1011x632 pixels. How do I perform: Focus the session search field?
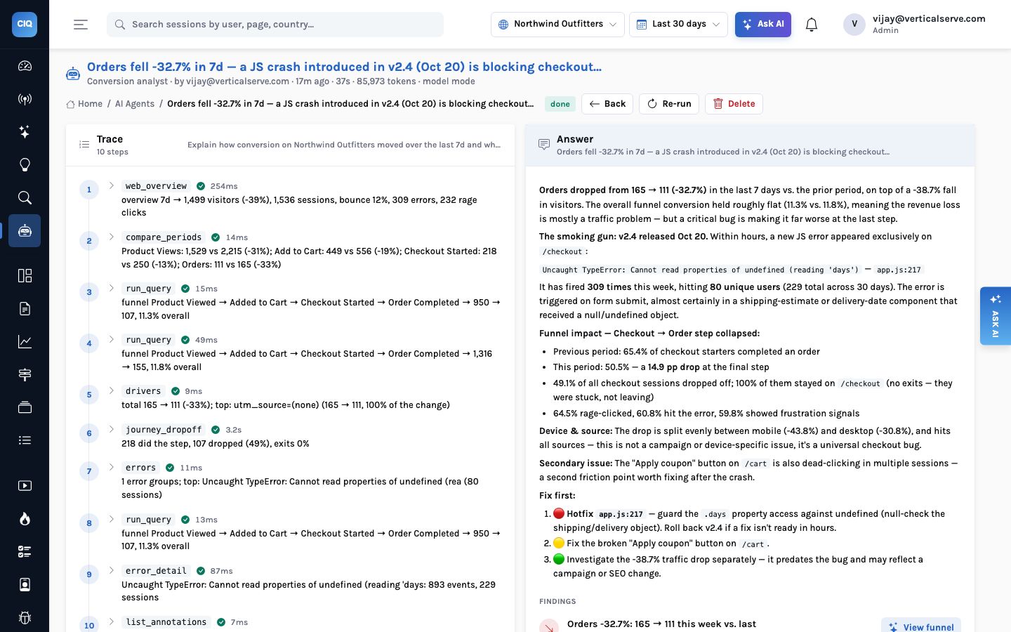(275, 25)
